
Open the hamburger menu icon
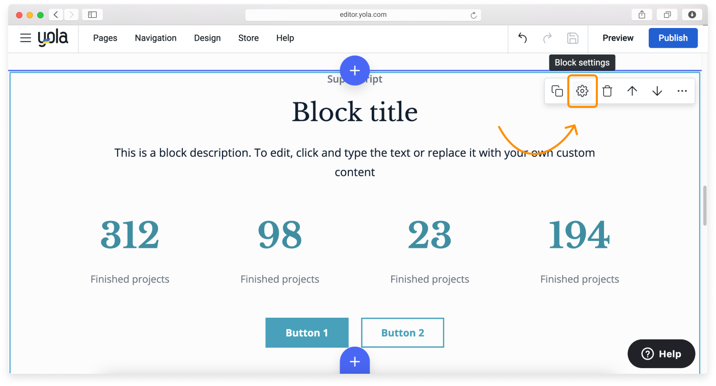25,38
